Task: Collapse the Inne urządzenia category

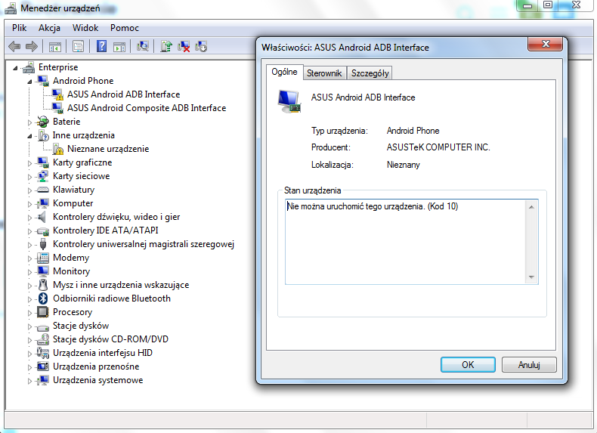Action: coord(31,135)
